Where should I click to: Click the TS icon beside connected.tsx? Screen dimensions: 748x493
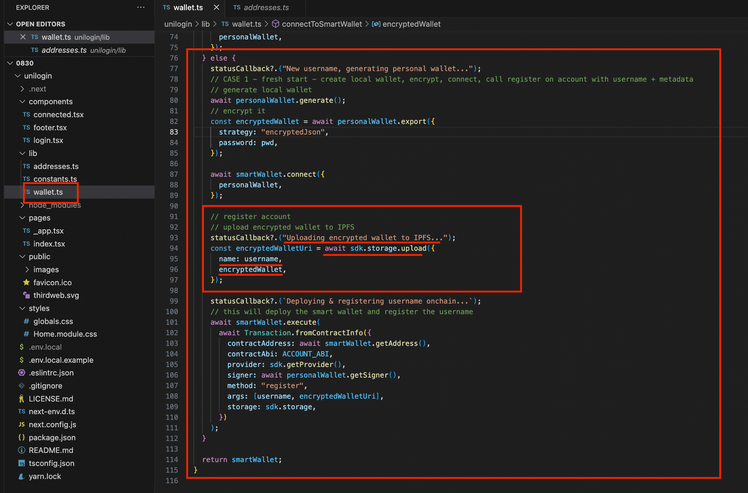(x=26, y=115)
